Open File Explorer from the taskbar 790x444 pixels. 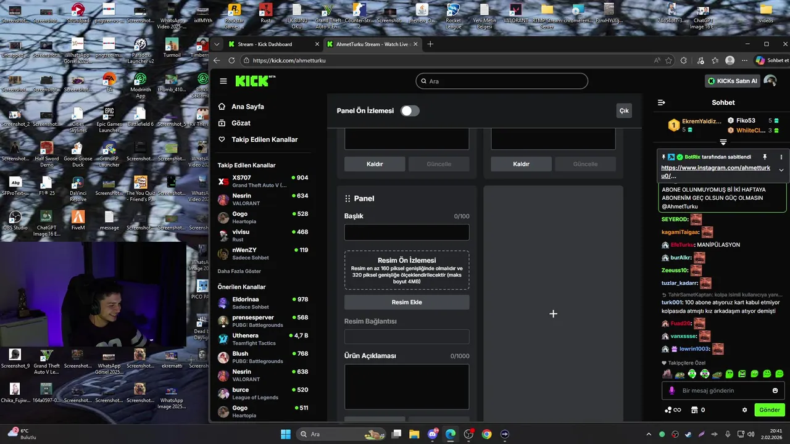coord(414,434)
